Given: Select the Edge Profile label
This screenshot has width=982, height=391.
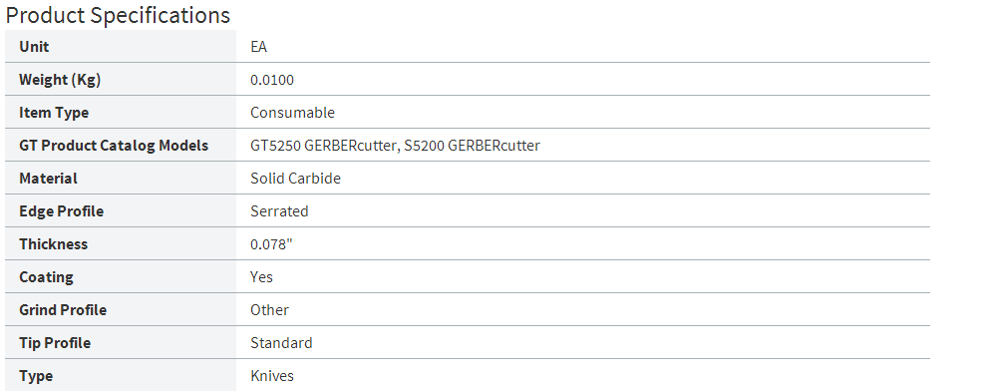Looking at the screenshot, I should point(62,211).
